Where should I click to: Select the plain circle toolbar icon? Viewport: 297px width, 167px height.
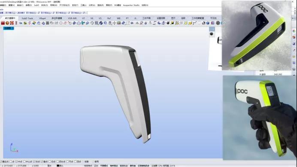tap(61, 23)
